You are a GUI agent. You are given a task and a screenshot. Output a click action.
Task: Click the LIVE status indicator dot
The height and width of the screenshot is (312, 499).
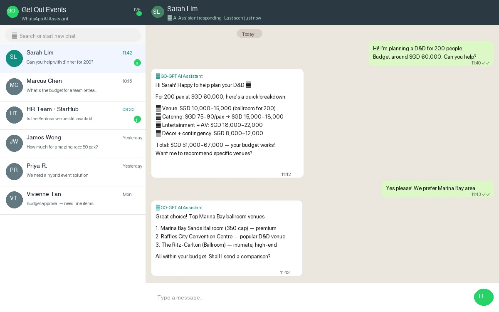point(139,13)
